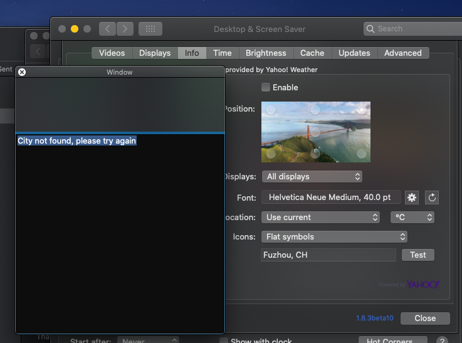Viewport: 462px width, 343px height.
Task: Select top-left position circle on preview
Action: click(x=271, y=110)
